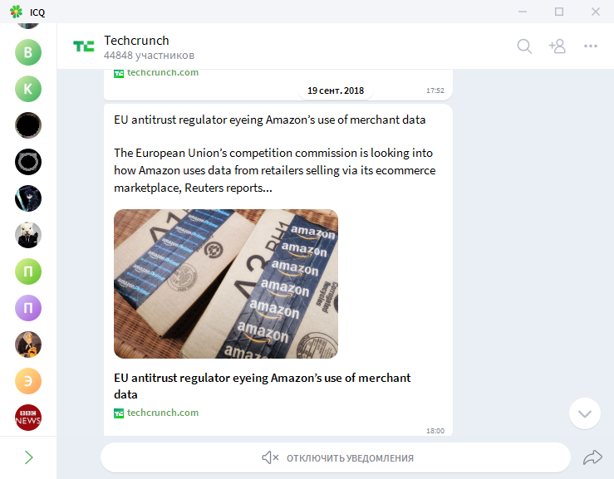Click the forward arrow icon
The image size is (614, 479).
592,457
